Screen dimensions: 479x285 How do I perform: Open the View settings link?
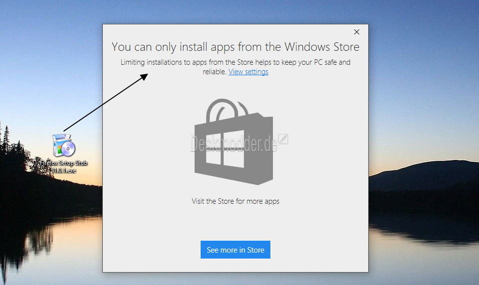point(248,72)
